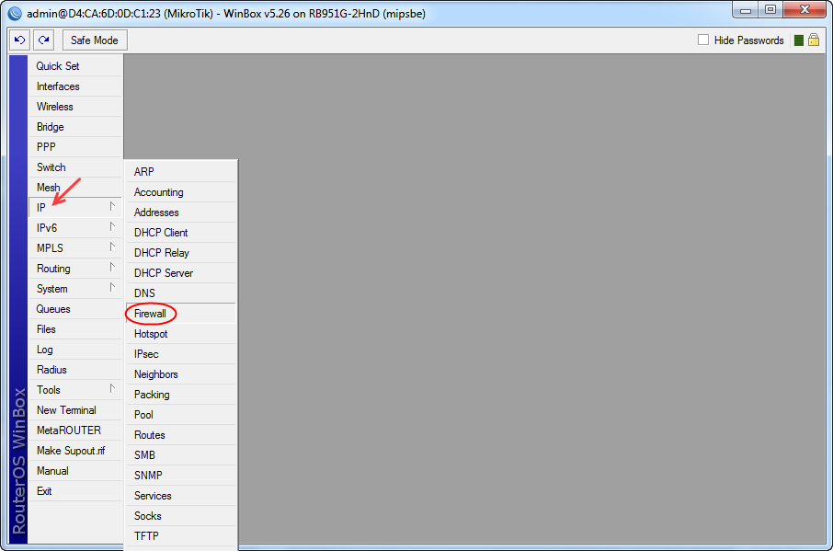Open the Wireless menu

coord(74,107)
